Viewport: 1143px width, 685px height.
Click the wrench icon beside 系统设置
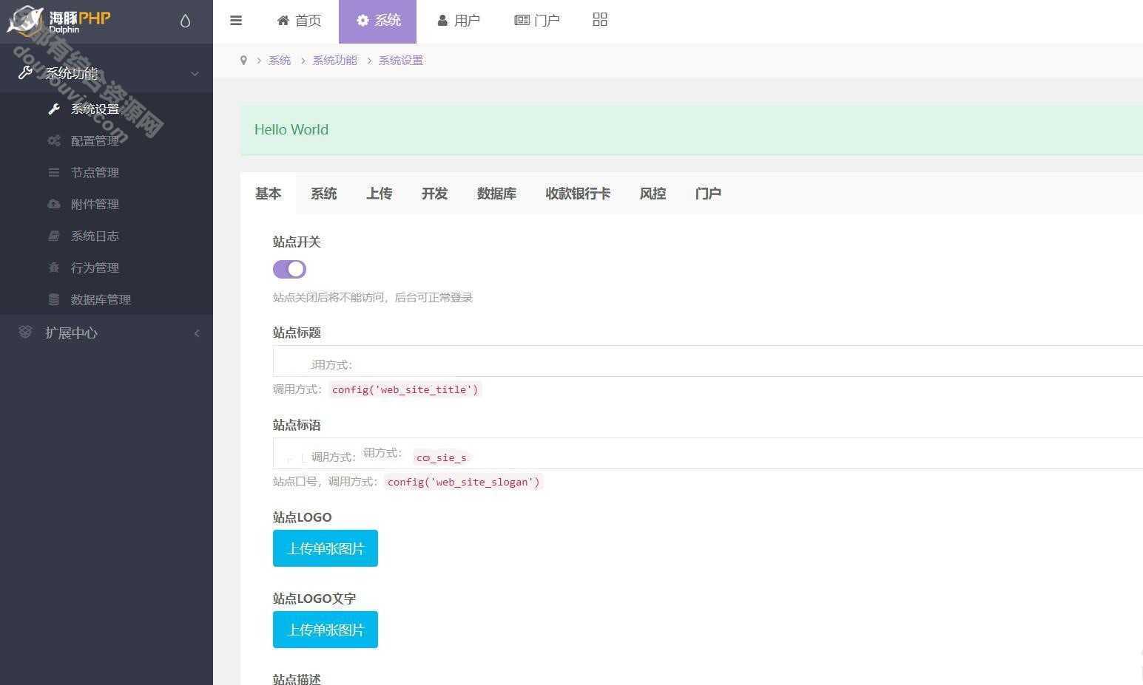tap(54, 109)
